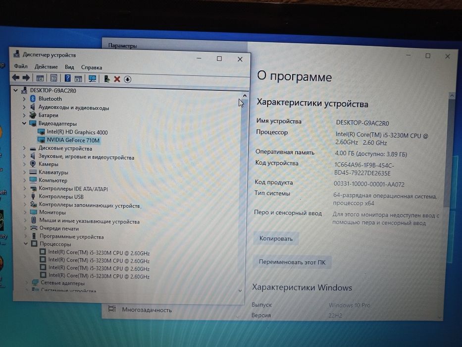Click the Дисковые устройства drive icon

(33, 148)
